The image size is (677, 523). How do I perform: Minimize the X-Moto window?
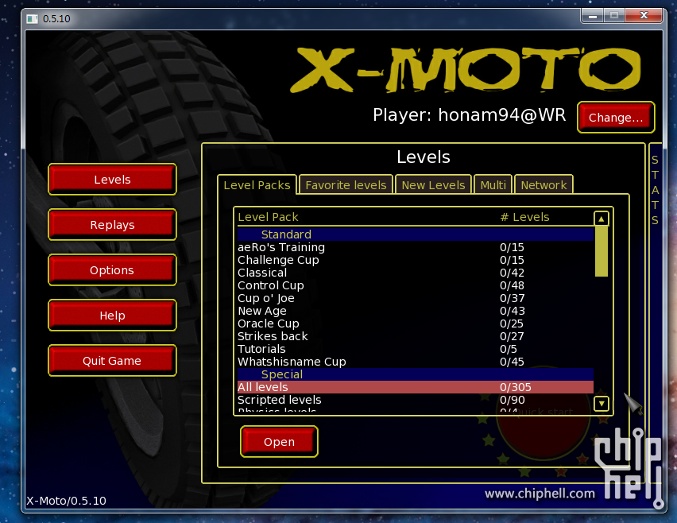pos(593,16)
